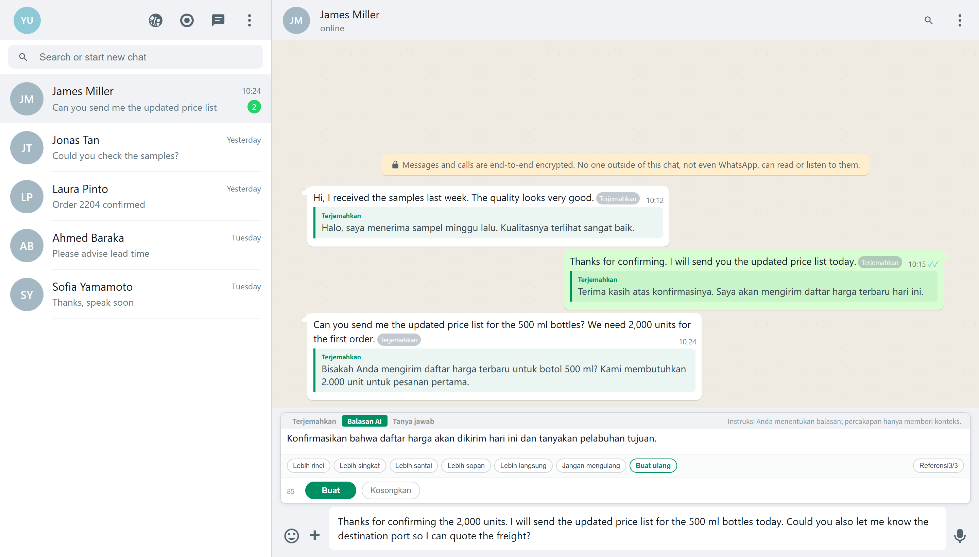Click the 'Could you check the samples?' preview
This screenshot has width=979, height=557.
[x=116, y=156]
